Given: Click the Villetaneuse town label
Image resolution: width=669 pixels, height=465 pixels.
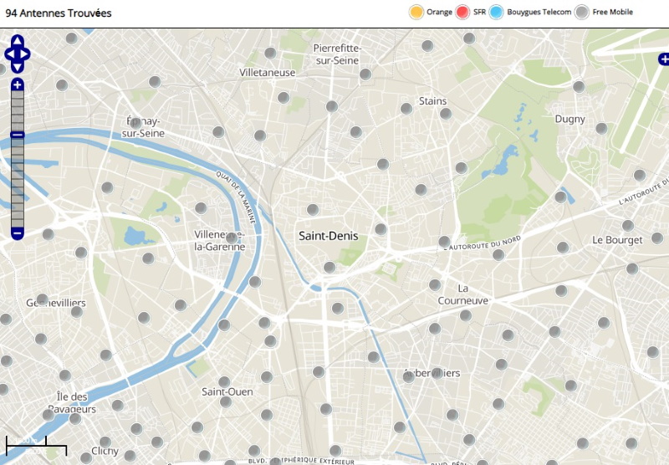Looking at the screenshot, I should coord(267,73).
